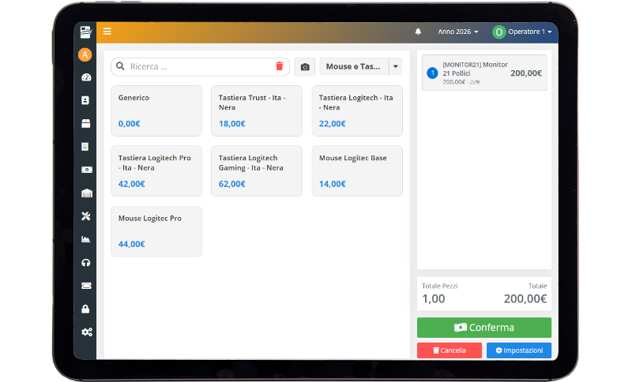Click the 14,00€ price label
Image resolution: width=632 pixels, height=382 pixels.
point(332,184)
